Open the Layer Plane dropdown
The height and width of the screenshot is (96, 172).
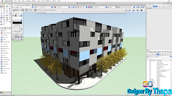(x=63, y=7)
